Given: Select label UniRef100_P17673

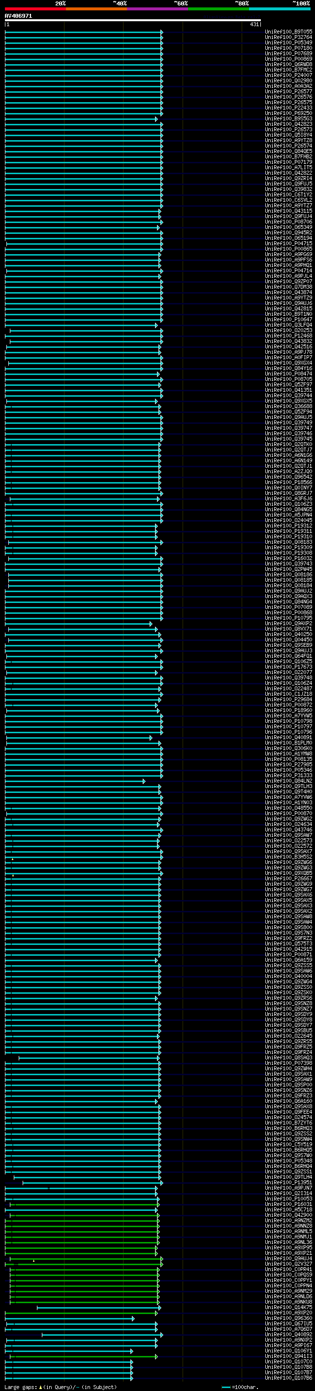Looking at the screenshot, I should pos(288,667).
